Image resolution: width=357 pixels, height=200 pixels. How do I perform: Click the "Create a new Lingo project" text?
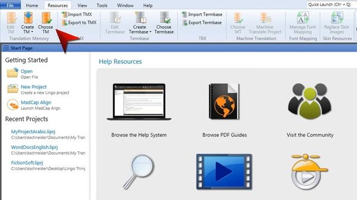[45, 93]
